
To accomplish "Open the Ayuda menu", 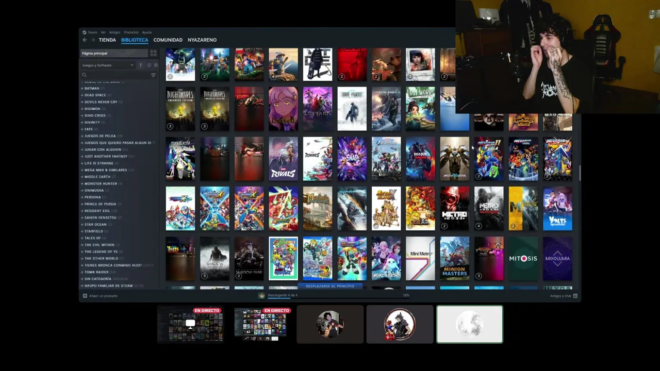I will [146, 32].
